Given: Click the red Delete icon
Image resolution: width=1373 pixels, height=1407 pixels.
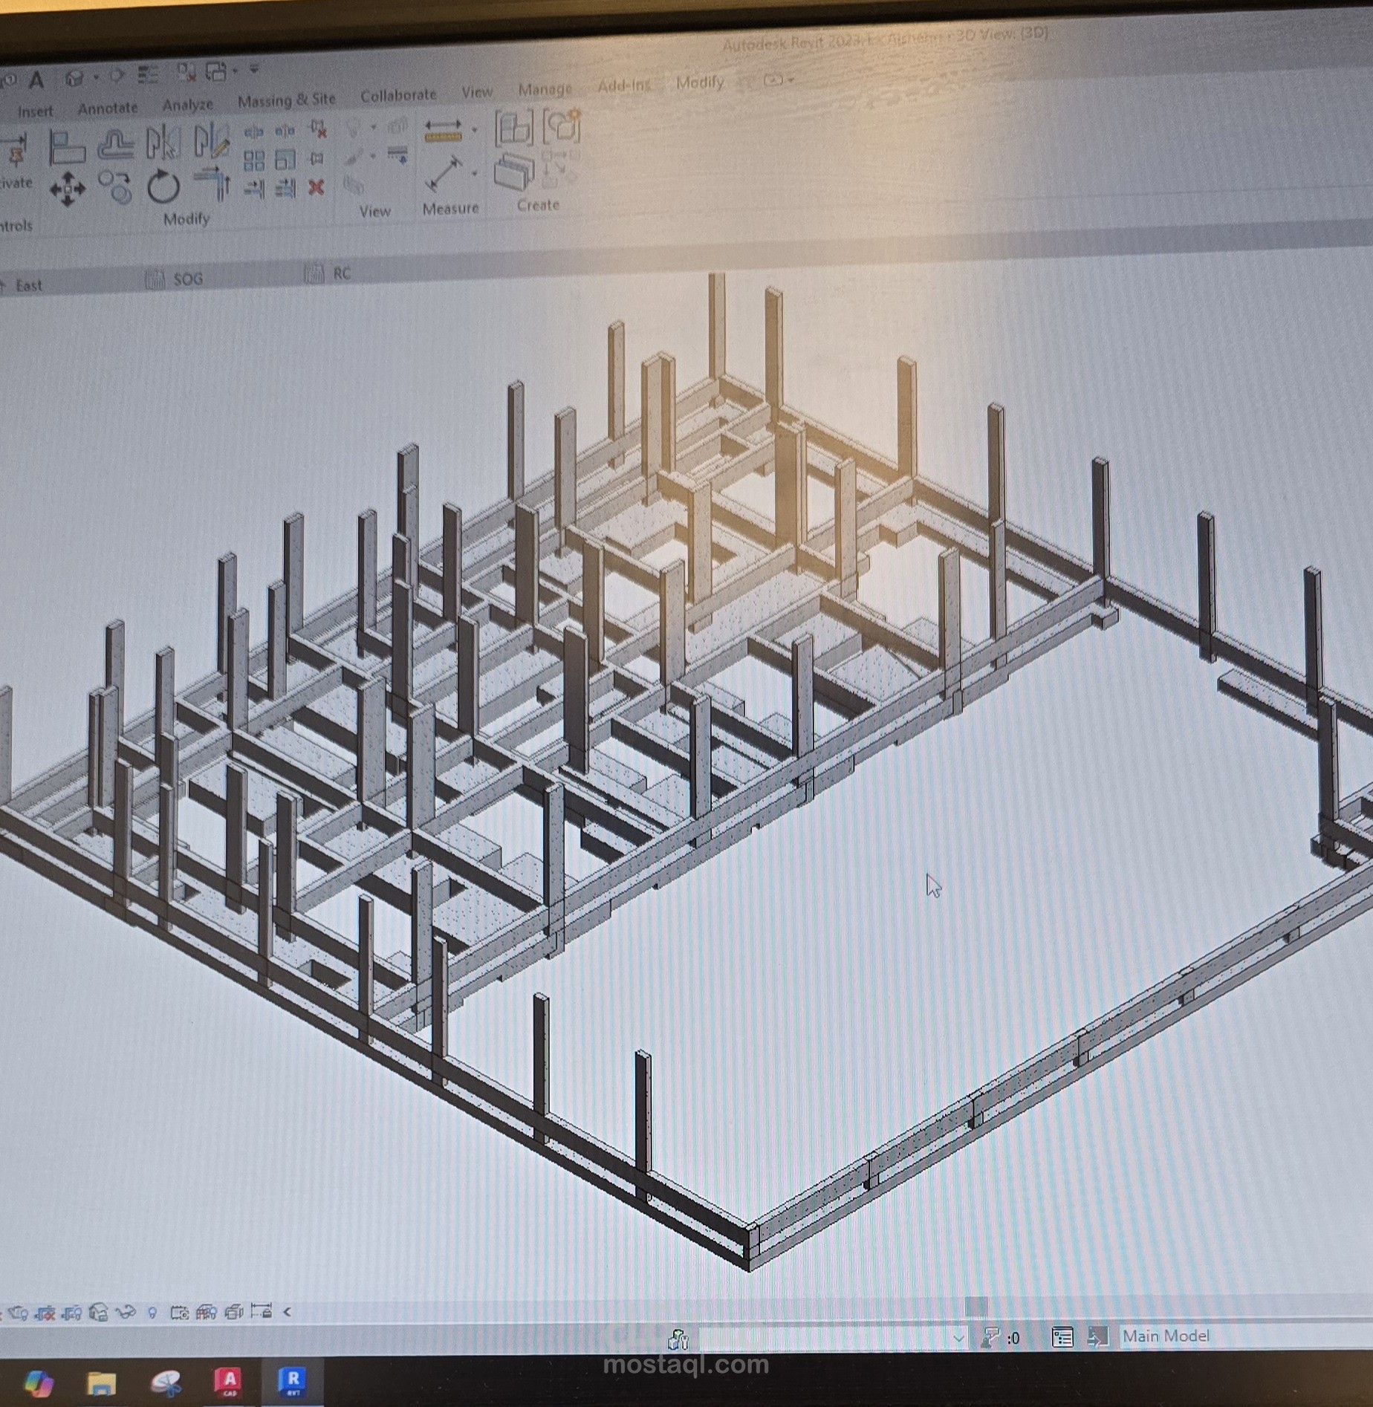Looking at the screenshot, I should [x=317, y=187].
